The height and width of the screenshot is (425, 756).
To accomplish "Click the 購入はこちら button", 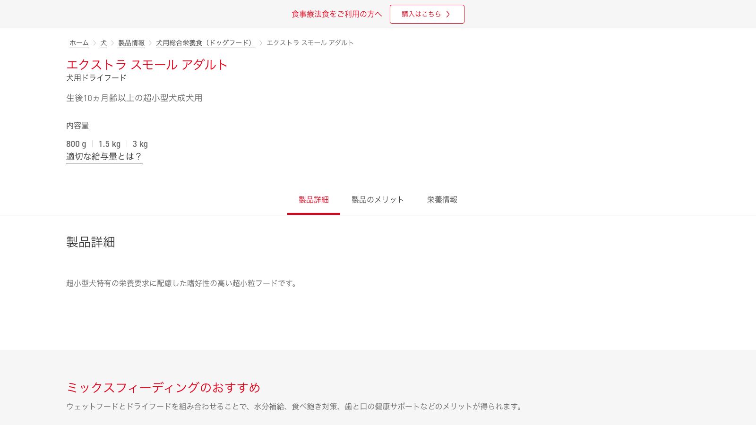I will pyautogui.click(x=427, y=14).
